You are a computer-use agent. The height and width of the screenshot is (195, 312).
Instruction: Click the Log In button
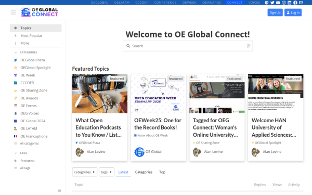pyautogui.click(x=293, y=12)
